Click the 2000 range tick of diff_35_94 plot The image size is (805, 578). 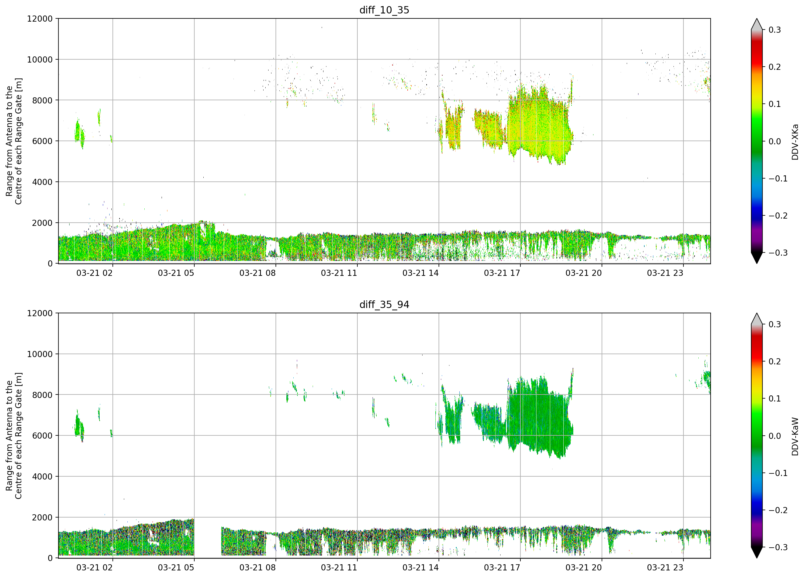(x=42, y=517)
